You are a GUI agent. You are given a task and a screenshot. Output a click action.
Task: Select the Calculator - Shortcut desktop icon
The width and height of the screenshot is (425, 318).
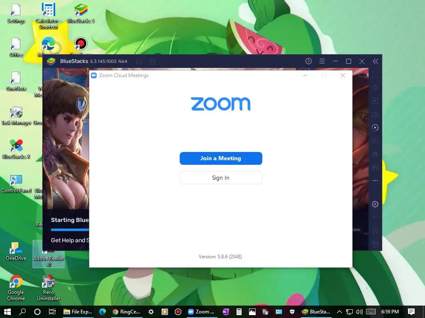point(48,16)
